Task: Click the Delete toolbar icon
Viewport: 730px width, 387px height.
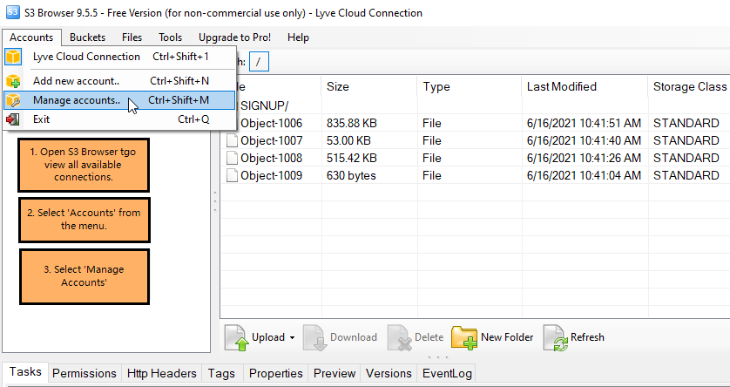Action: (x=399, y=337)
